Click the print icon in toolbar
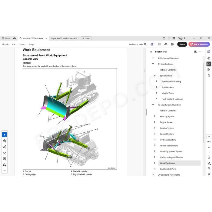 point(172,44)
